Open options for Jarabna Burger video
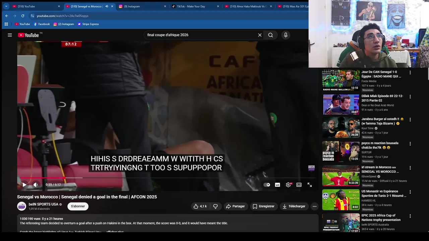This screenshot has width=429, height=241. [x=410, y=119]
